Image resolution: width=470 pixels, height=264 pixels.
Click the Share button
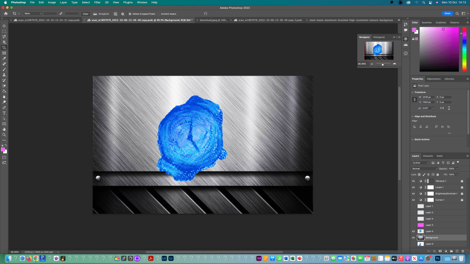coord(447,14)
